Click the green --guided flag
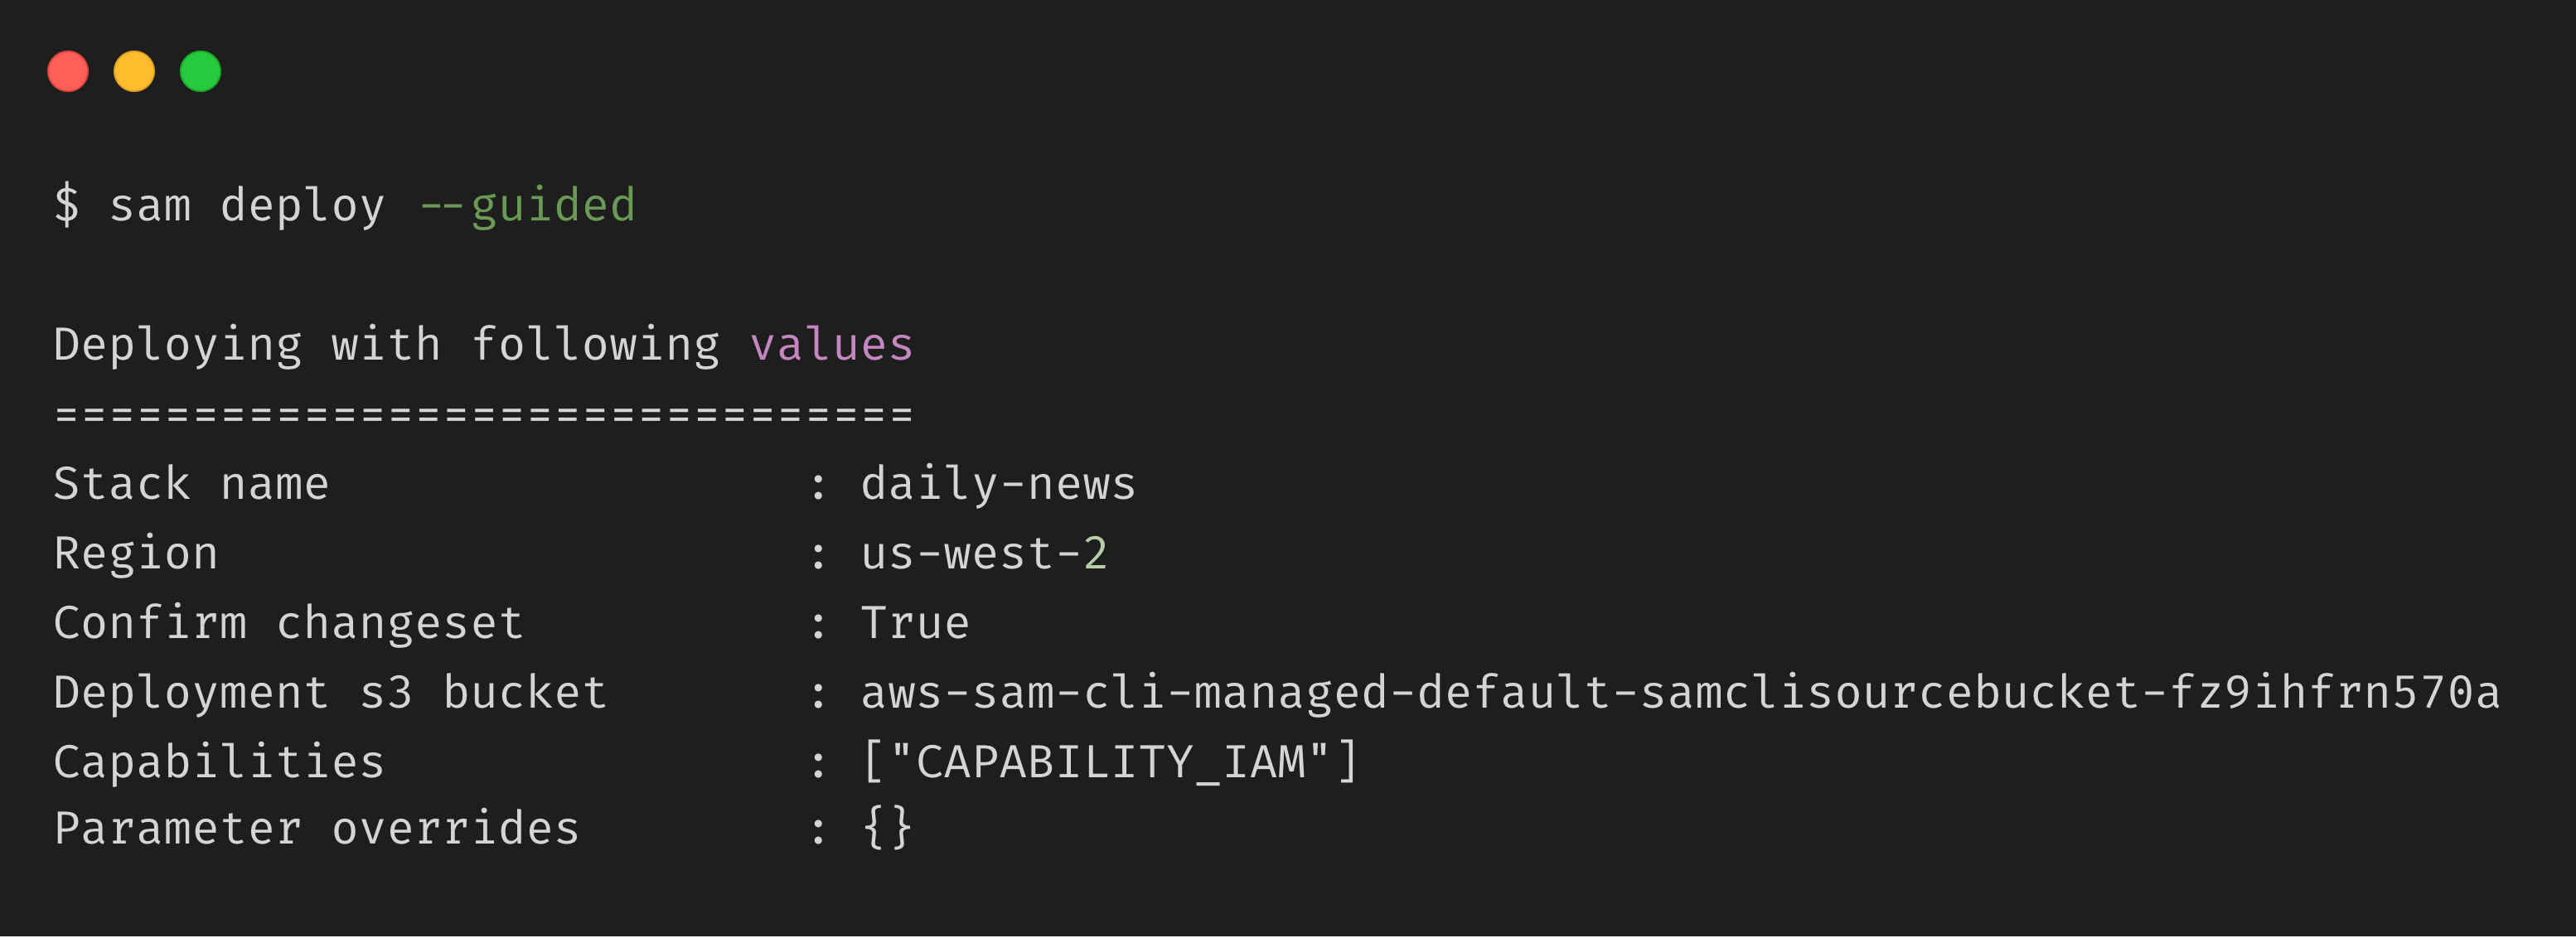Screen dimensions: 2576x938 pos(527,206)
